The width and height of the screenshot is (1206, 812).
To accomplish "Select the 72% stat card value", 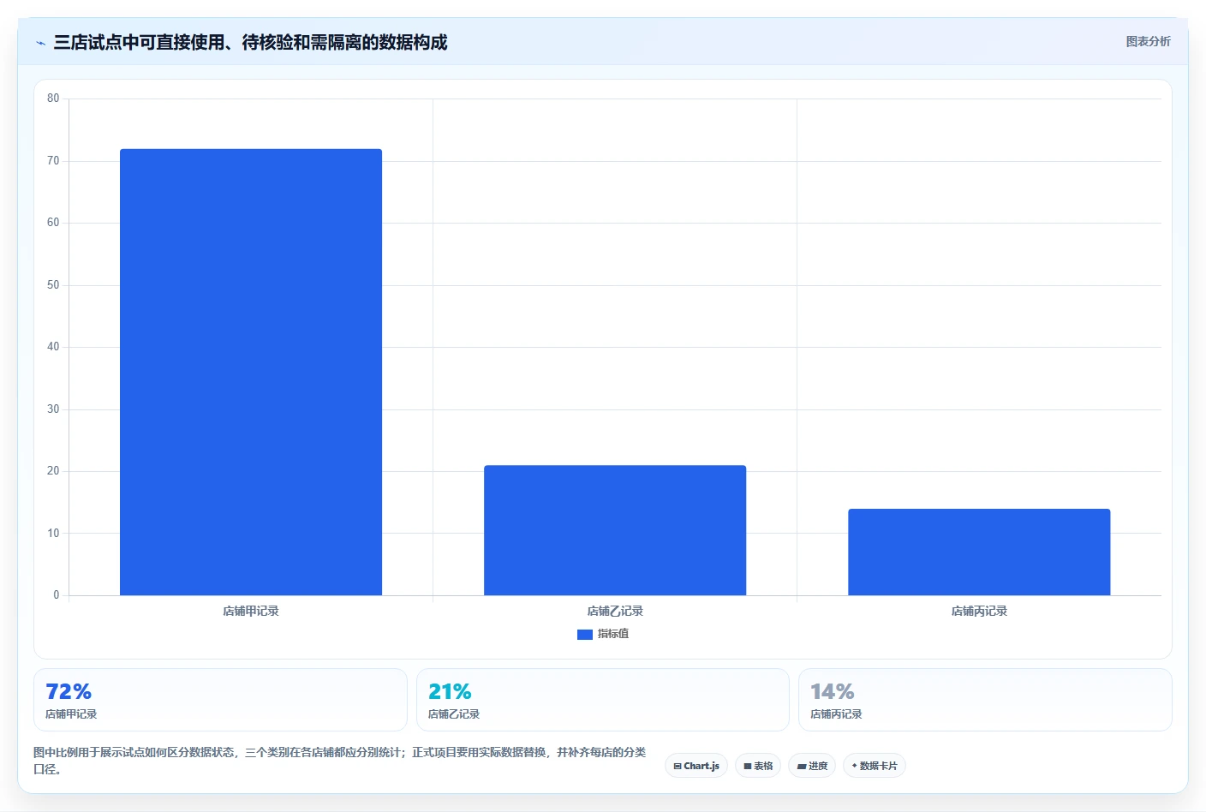I will 69,691.
